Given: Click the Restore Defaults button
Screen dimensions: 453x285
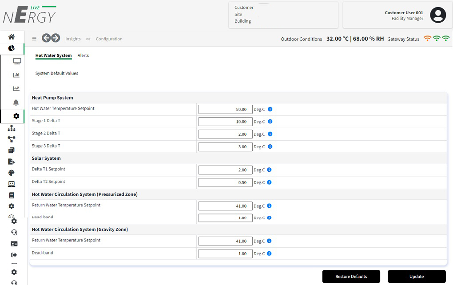Looking at the screenshot, I should (x=351, y=276).
